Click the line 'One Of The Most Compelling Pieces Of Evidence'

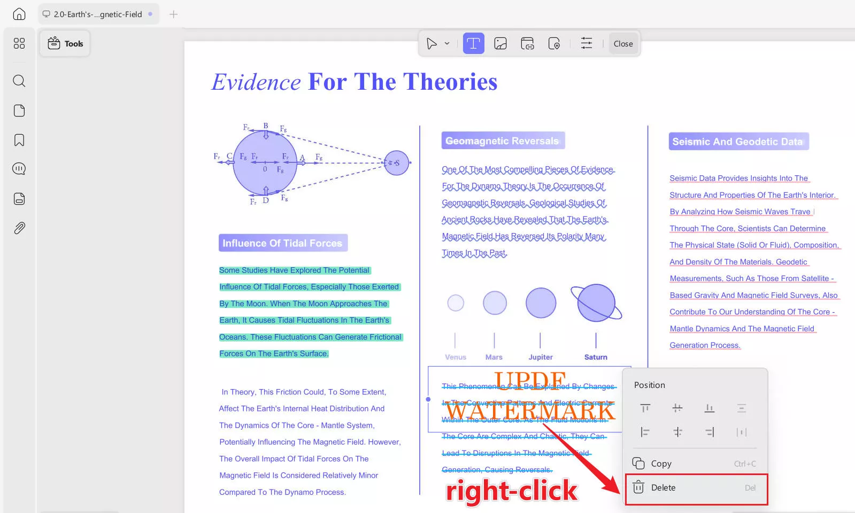tap(528, 169)
